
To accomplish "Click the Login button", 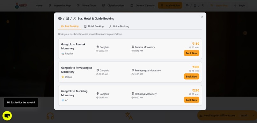I will pos(239,5).
